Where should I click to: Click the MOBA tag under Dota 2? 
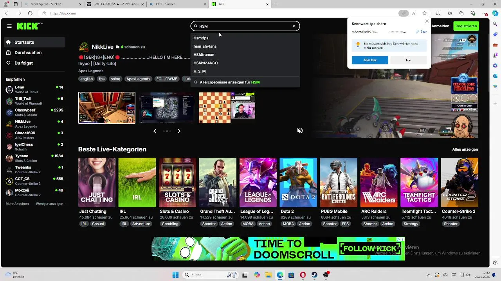[288, 224]
